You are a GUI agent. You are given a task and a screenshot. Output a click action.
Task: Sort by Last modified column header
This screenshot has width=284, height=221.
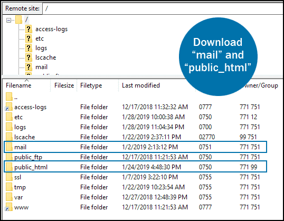point(141,85)
